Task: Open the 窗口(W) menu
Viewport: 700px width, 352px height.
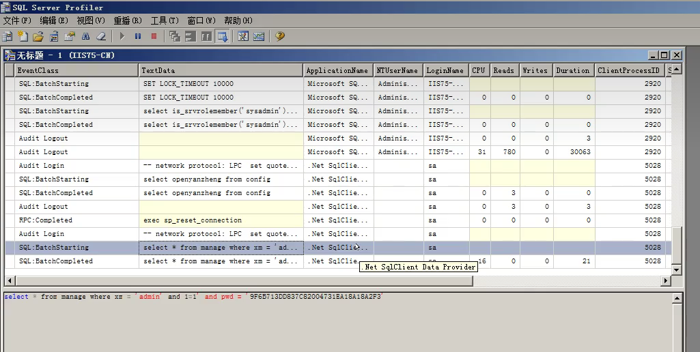Action: pyautogui.click(x=201, y=20)
